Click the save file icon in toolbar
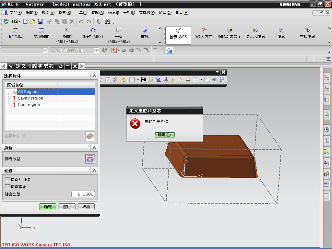The image size is (332, 249). pyautogui.click(x=40, y=21)
